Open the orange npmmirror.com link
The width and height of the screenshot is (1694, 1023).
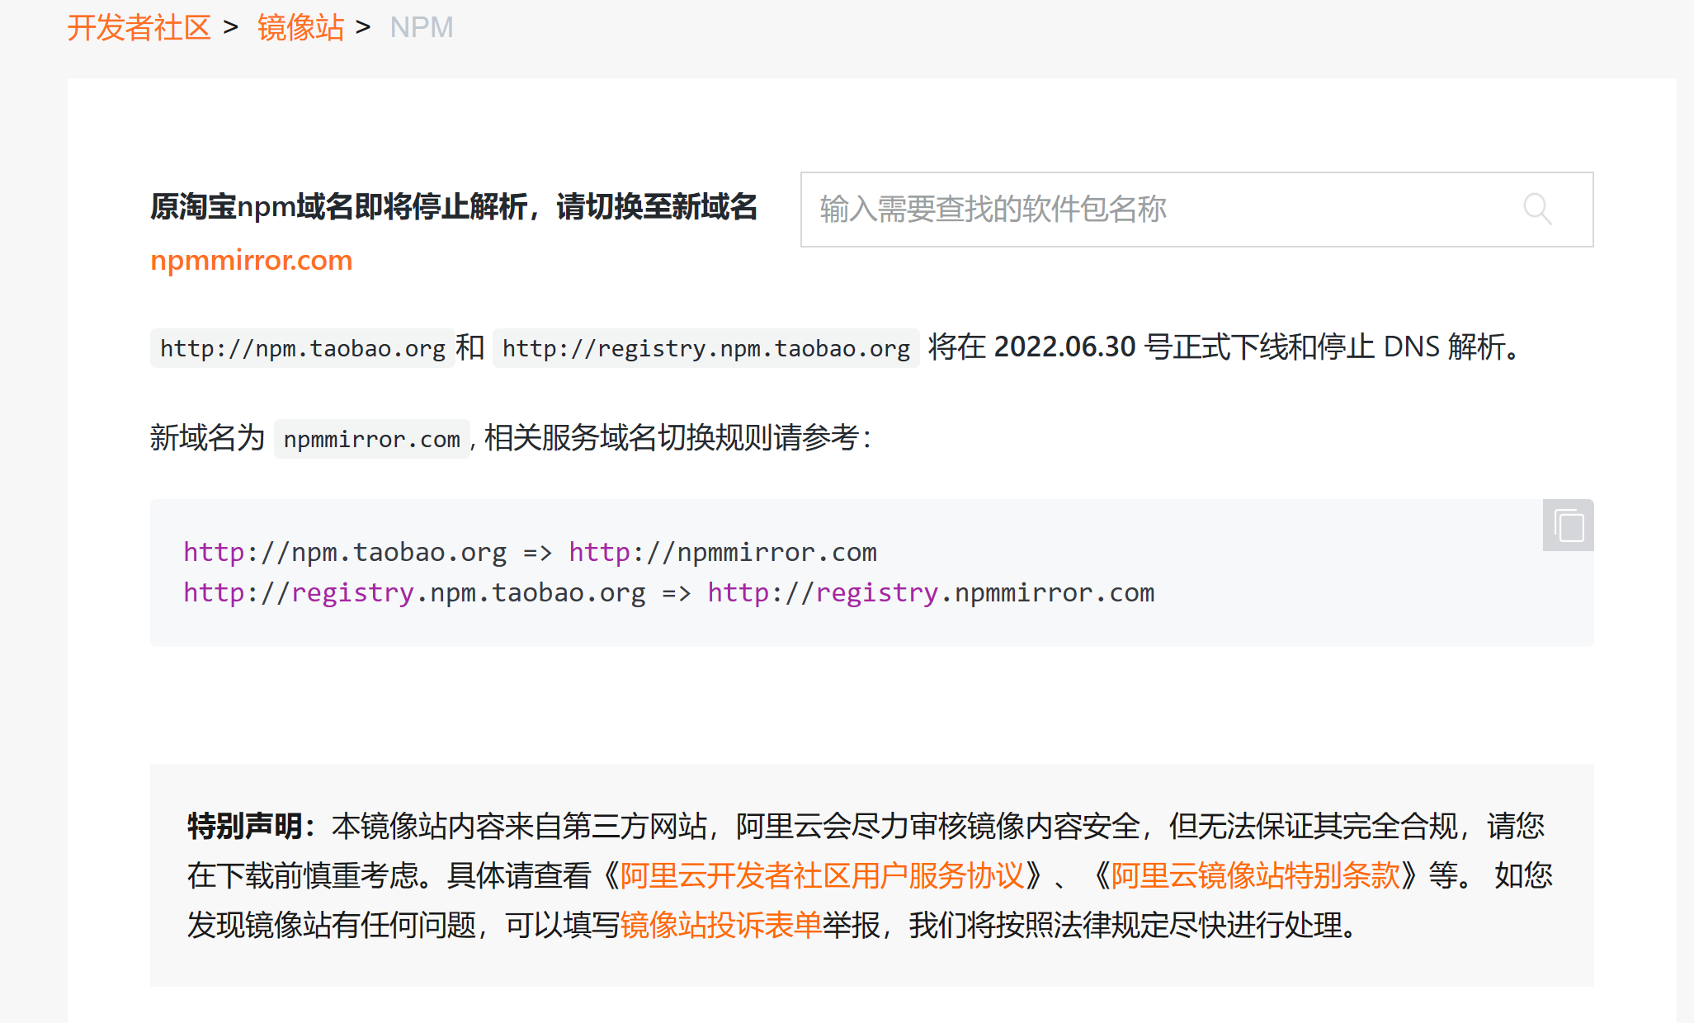(252, 260)
